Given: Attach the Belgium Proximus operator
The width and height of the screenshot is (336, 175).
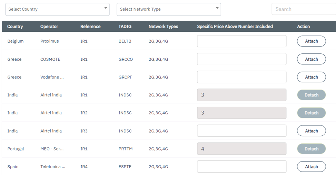Looking at the screenshot, I should [311, 41].
